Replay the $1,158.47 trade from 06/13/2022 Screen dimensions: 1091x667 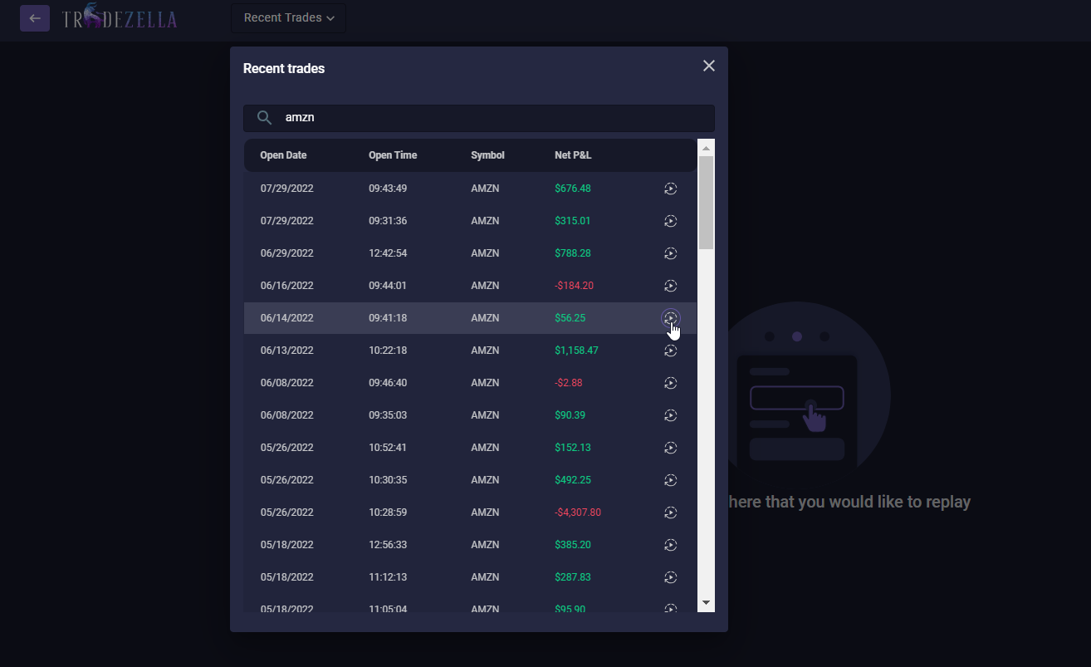tap(670, 351)
